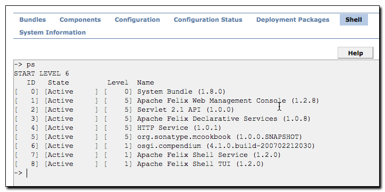Click the 'ID' column header
The width and height of the screenshot is (385, 192).
(x=31, y=82)
